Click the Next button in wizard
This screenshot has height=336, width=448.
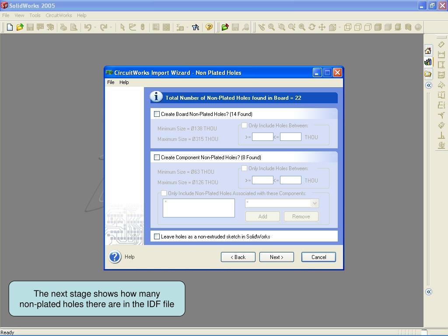pos(276,257)
